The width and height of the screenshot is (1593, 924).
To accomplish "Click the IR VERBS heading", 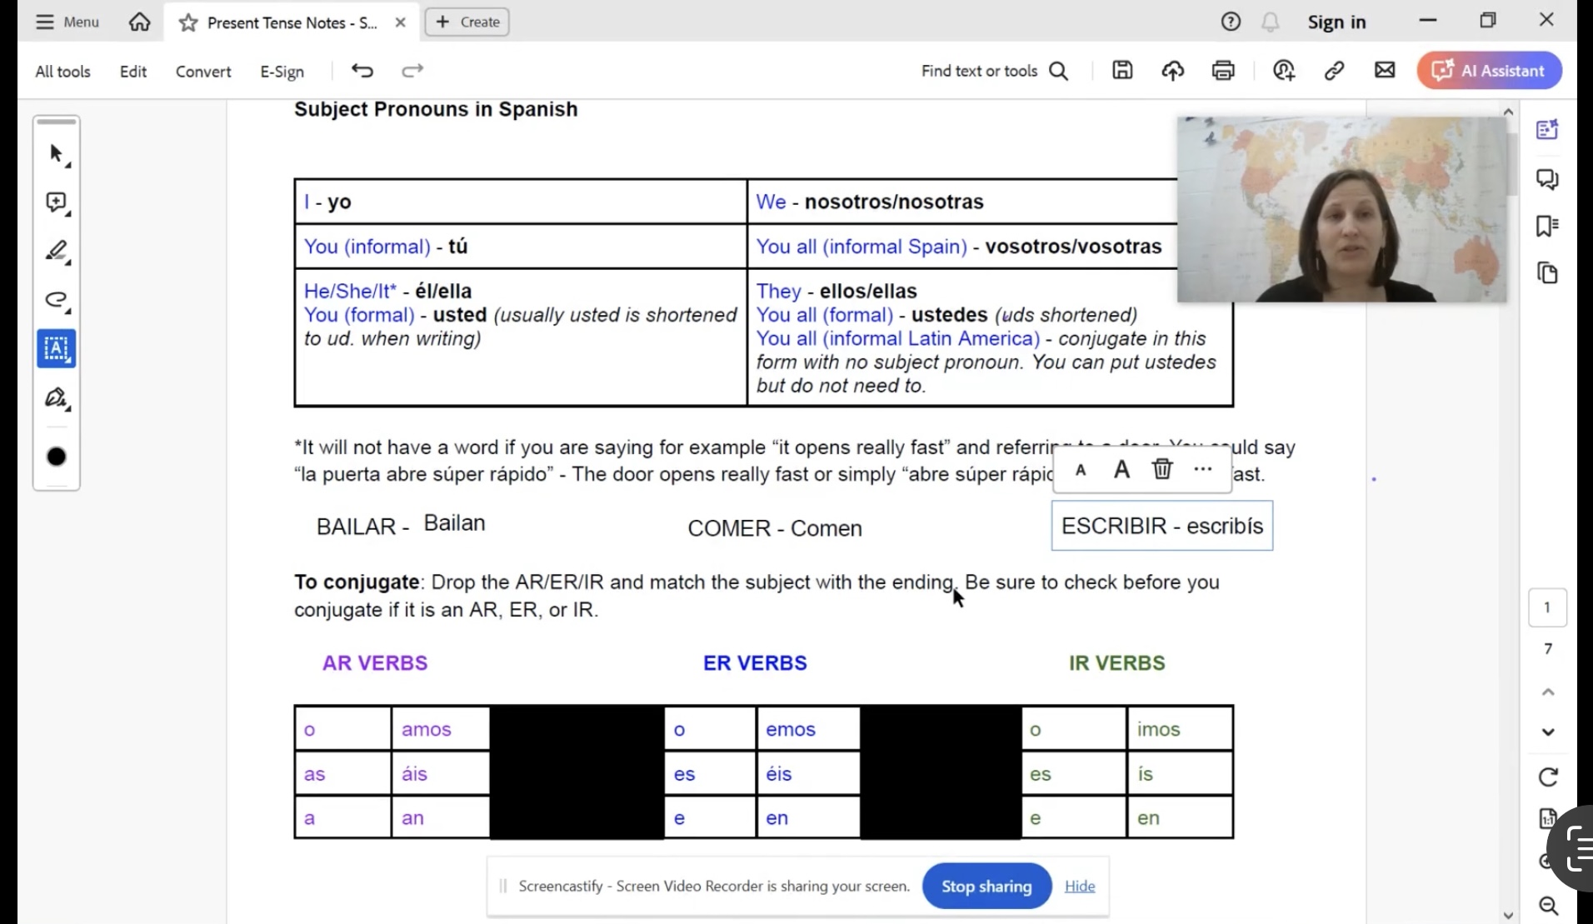I will pos(1116,663).
